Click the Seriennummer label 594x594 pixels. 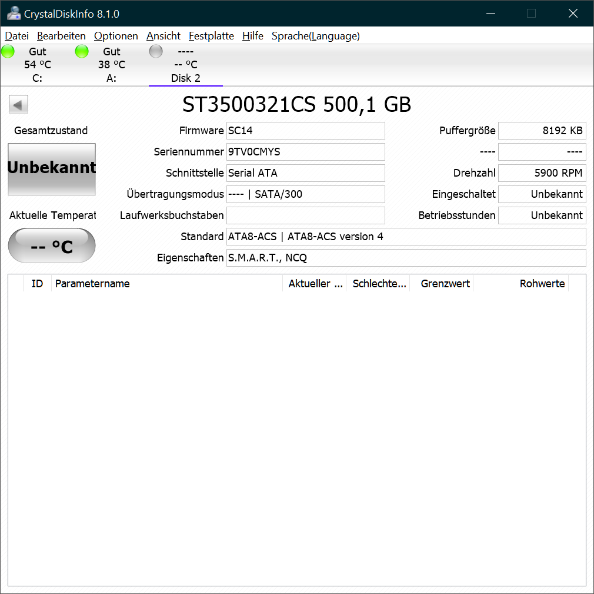(189, 152)
